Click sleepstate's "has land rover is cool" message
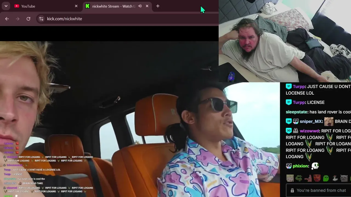 coord(330,112)
